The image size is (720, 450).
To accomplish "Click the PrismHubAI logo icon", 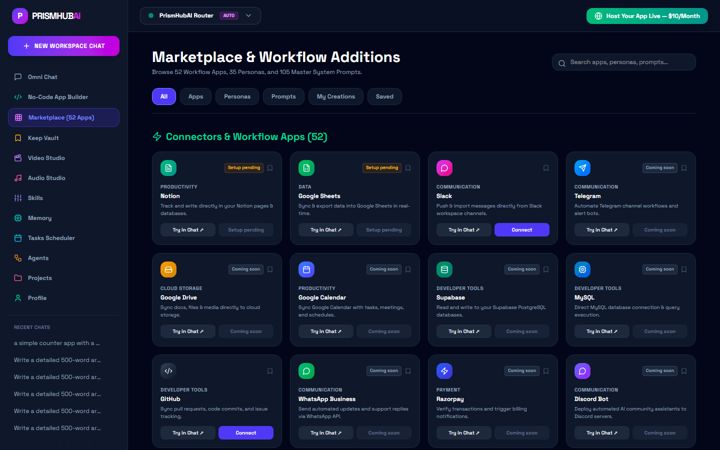I will (20, 16).
